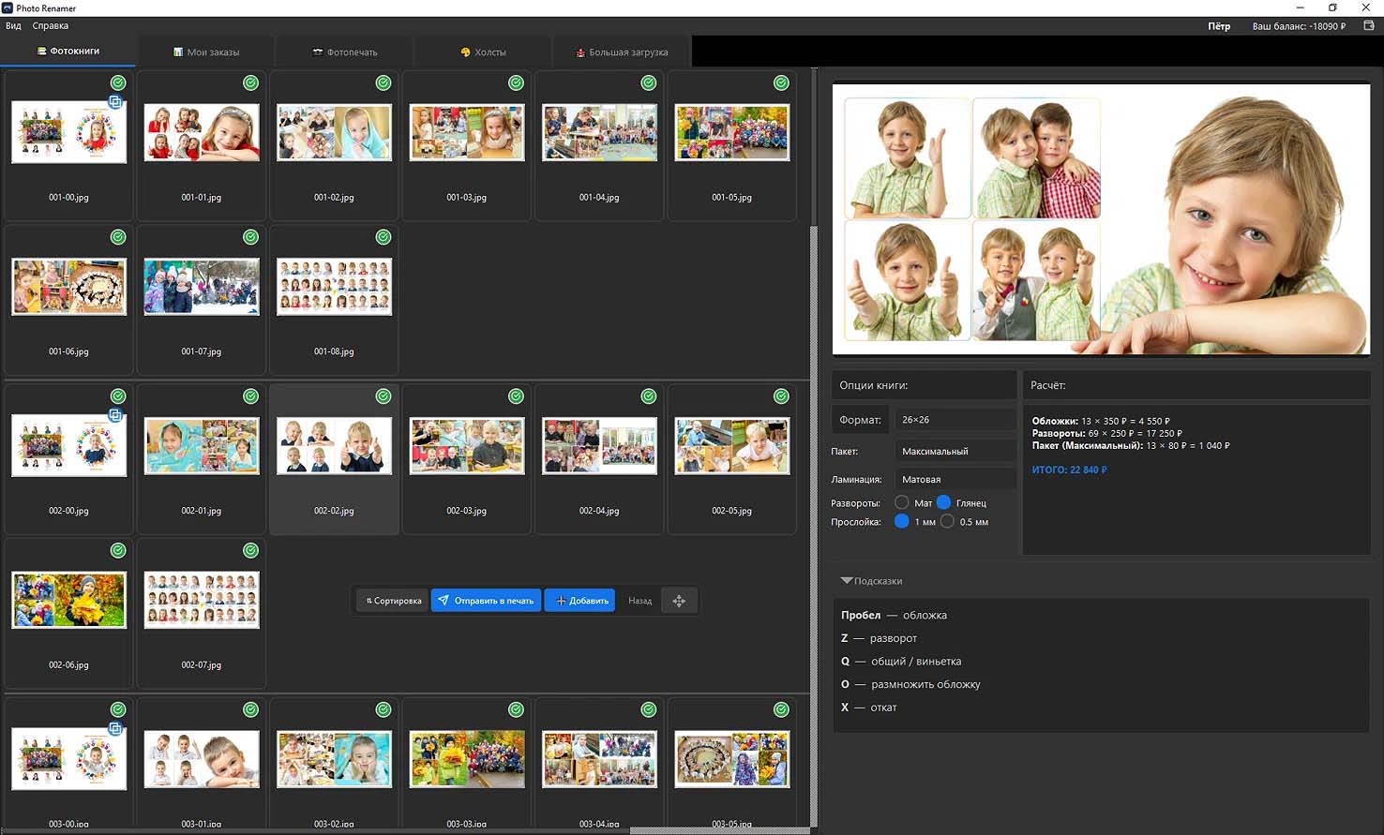The height and width of the screenshot is (835, 1384).
Task: Click green checkmark on 001-01.jpg
Action: click(x=250, y=82)
